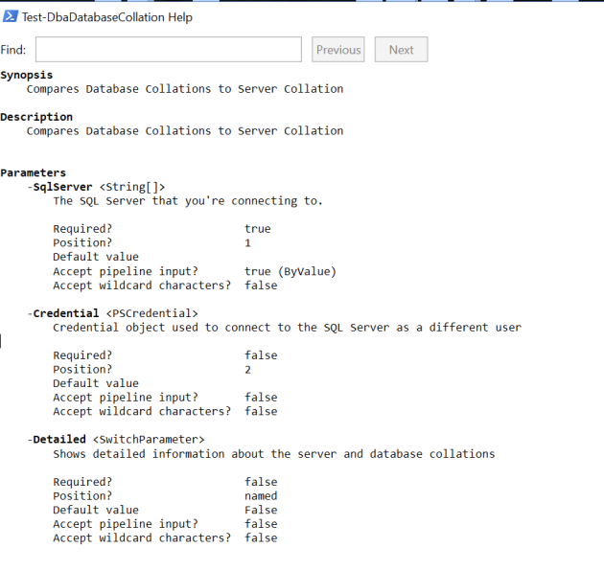The image size is (604, 571).
Task: Click the <PSCredential> type label
Action: (x=152, y=313)
